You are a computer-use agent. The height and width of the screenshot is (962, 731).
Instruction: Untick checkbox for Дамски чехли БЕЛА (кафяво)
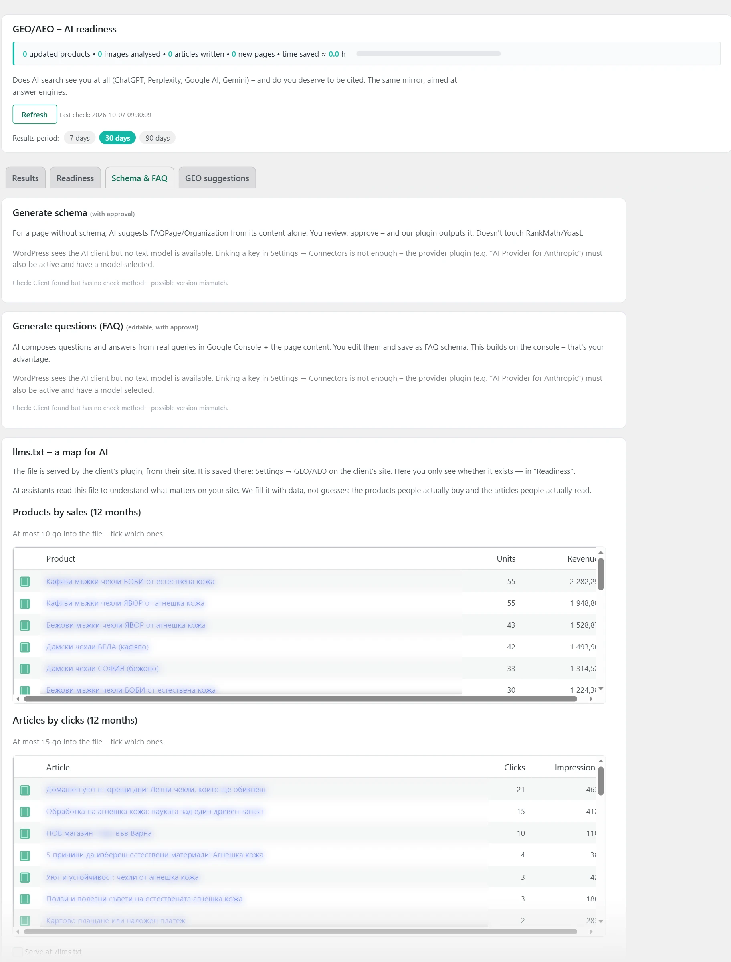[25, 647]
